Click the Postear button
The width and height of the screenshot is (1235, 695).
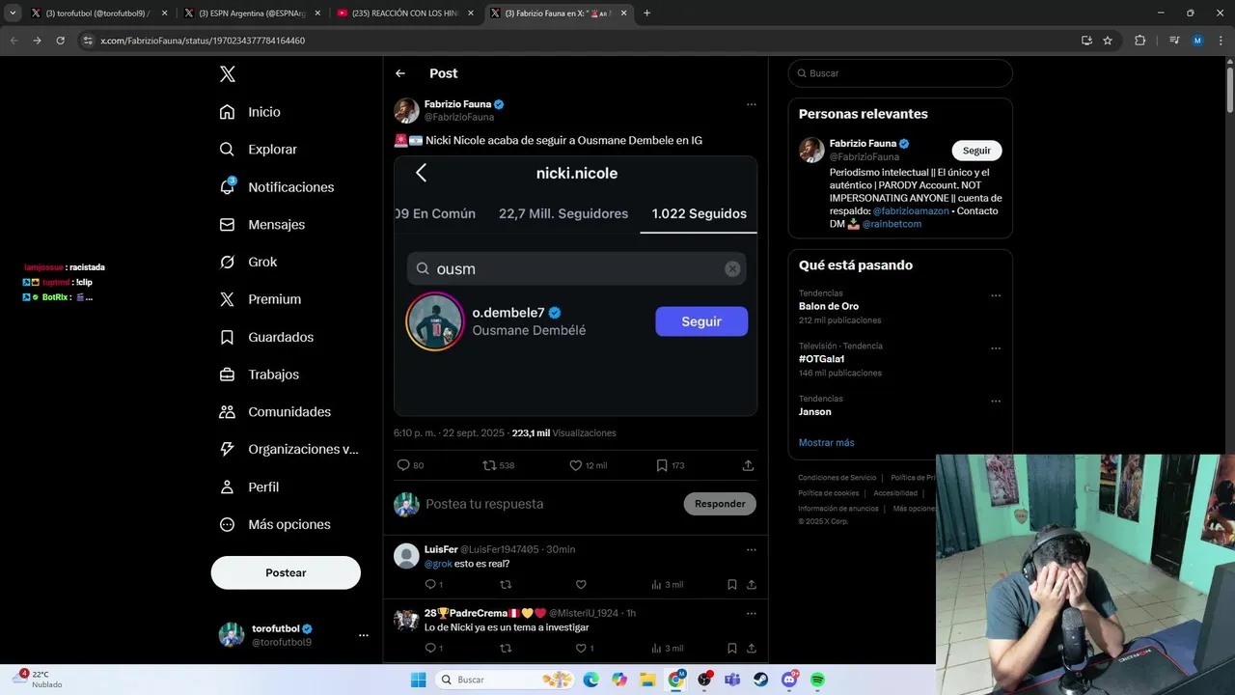pyautogui.click(x=286, y=572)
